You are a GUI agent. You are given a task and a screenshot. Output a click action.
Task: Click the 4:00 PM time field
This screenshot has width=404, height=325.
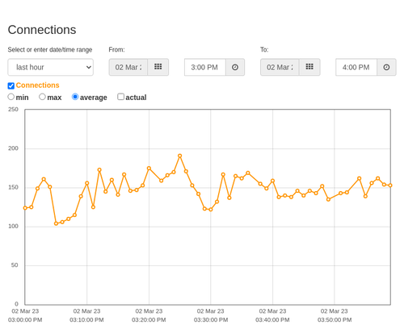click(x=356, y=67)
